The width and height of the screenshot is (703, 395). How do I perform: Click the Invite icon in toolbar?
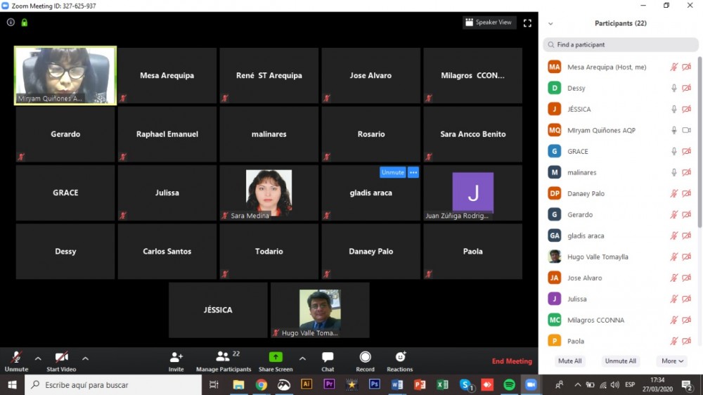pos(176,358)
